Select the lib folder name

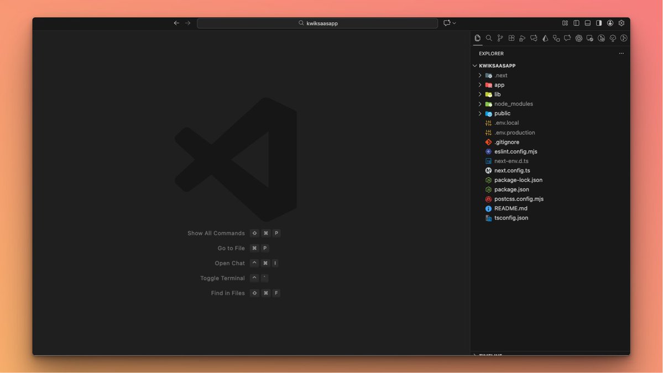tap(497, 94)
